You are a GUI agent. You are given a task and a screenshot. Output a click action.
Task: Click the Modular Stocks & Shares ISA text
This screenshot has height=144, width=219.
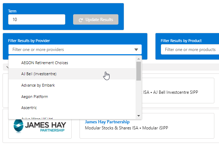click(x=111, y=128)
